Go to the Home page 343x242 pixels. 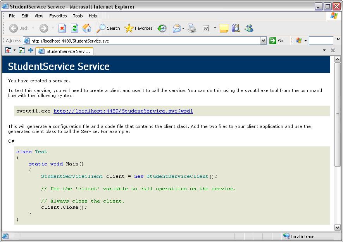coord(87,28)
